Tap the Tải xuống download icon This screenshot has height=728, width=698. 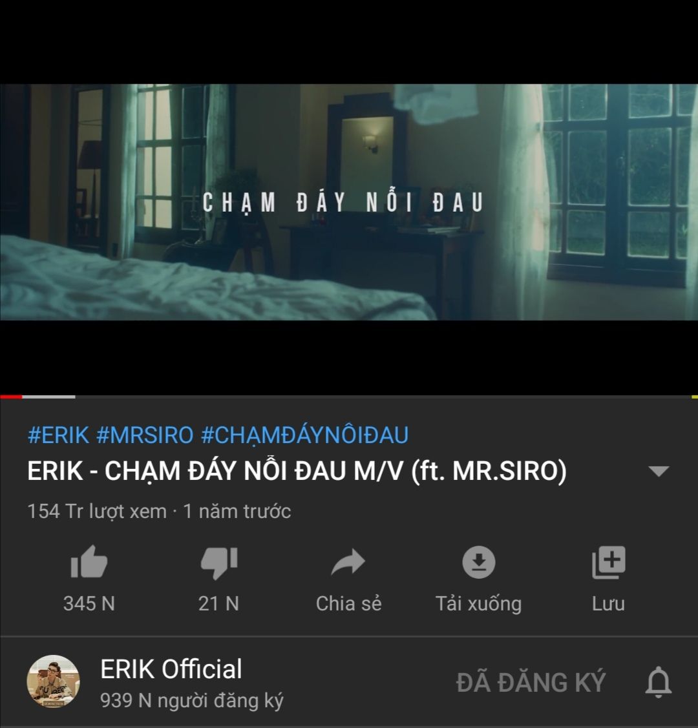pyautogui.click(x=479, y=562)
